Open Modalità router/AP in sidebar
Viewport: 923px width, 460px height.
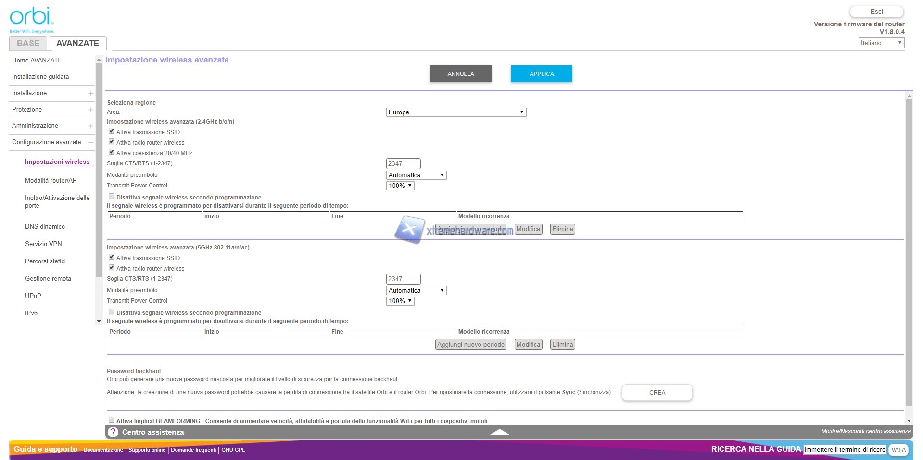51,180
